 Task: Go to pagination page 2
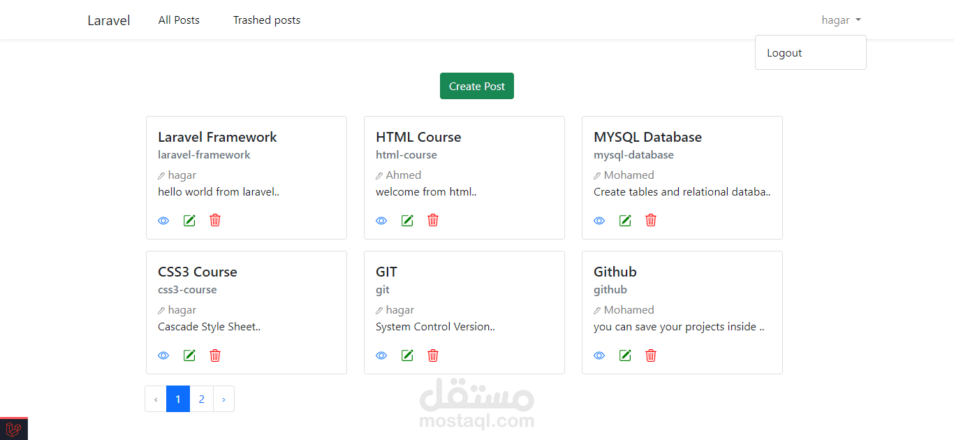pyautogui.click(x=202, y=399)
